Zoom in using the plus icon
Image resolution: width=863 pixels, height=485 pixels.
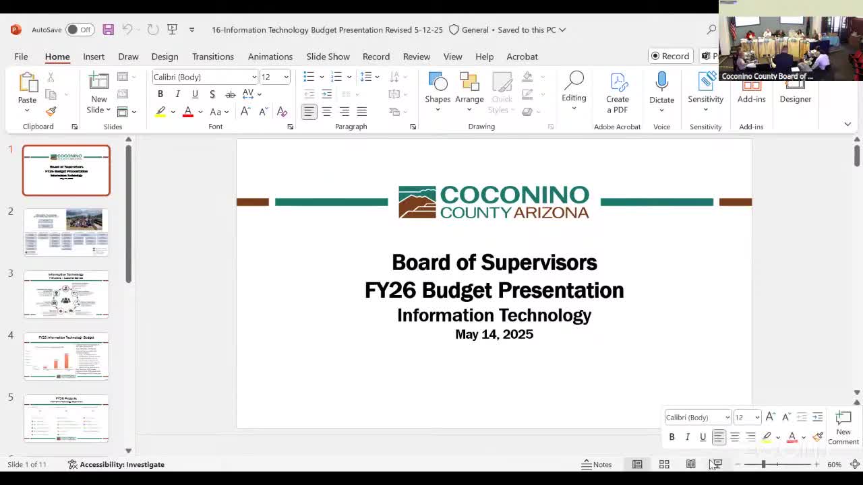click(x=816, y=464)
